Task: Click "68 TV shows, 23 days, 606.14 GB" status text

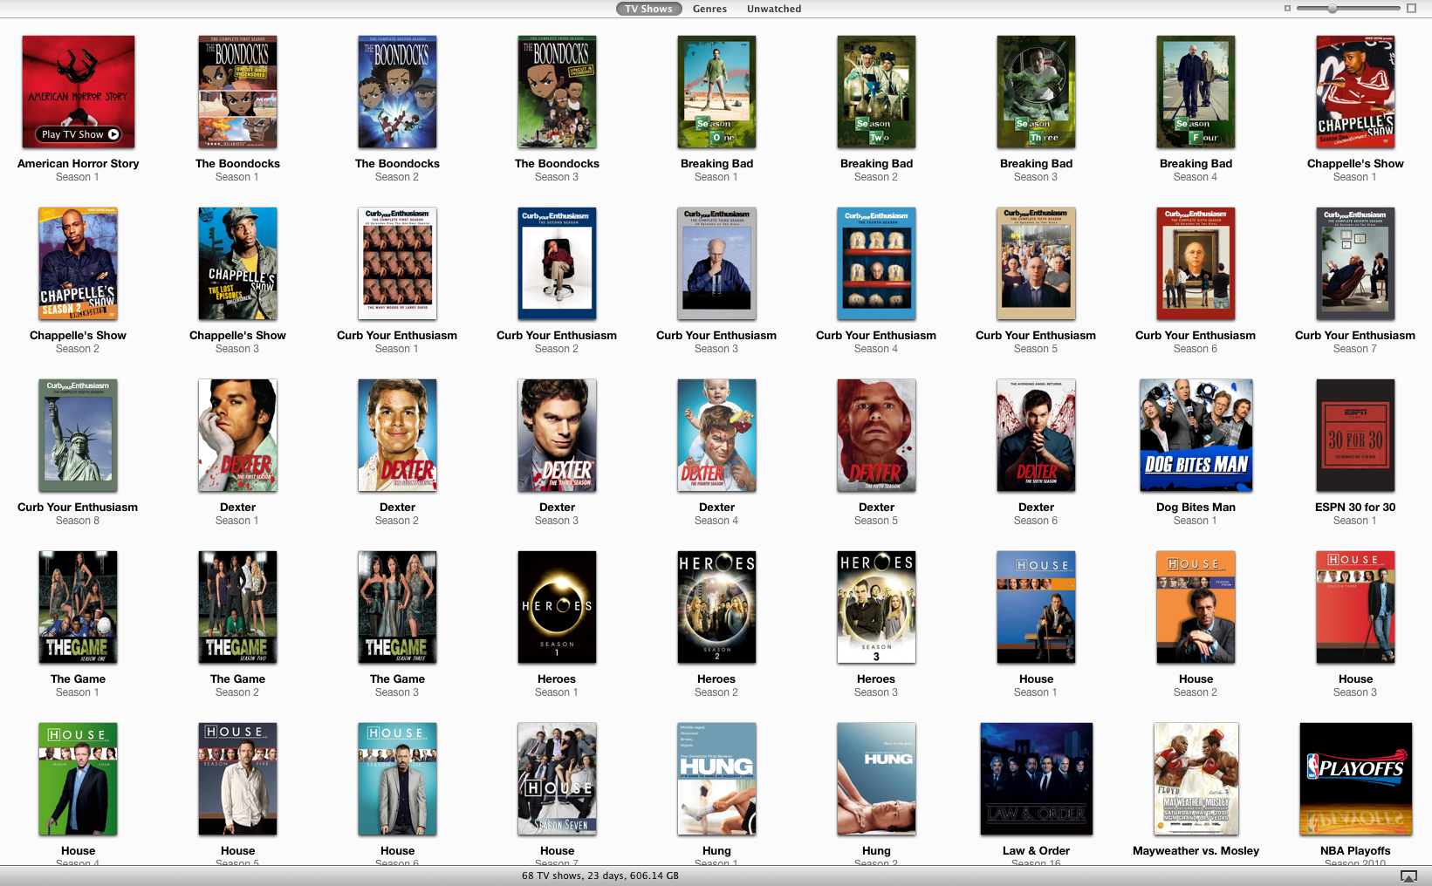Action: coord(600,876)
